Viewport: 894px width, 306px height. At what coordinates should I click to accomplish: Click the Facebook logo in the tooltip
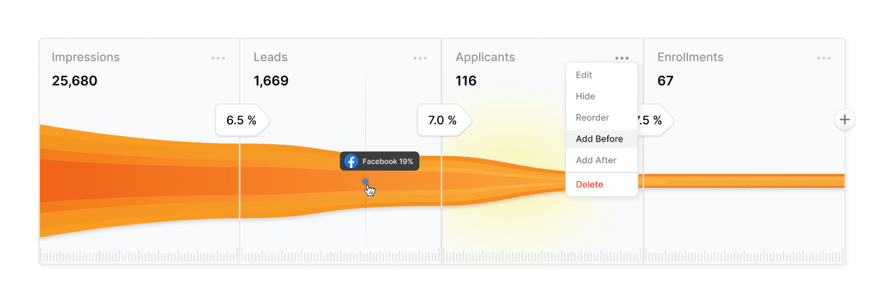tap(351, 161)
